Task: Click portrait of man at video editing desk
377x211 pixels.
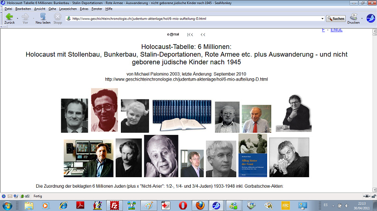Action: point(88,158)
